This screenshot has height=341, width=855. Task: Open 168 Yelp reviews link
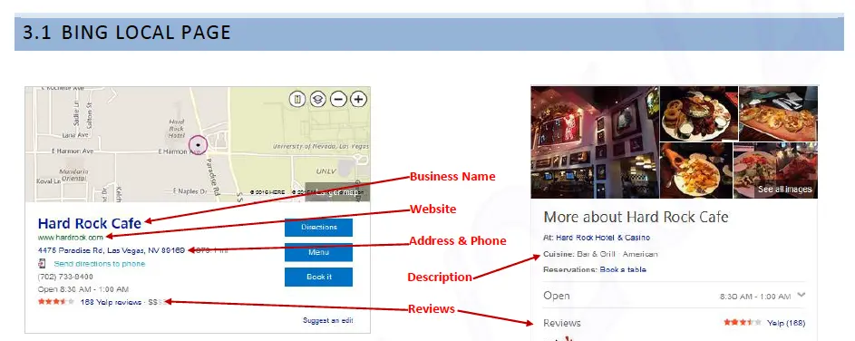click(x=111, y=302)
